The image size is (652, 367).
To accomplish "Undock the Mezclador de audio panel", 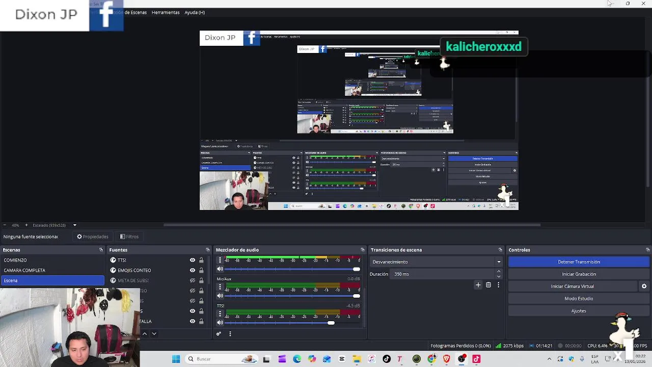I will 362,250.
